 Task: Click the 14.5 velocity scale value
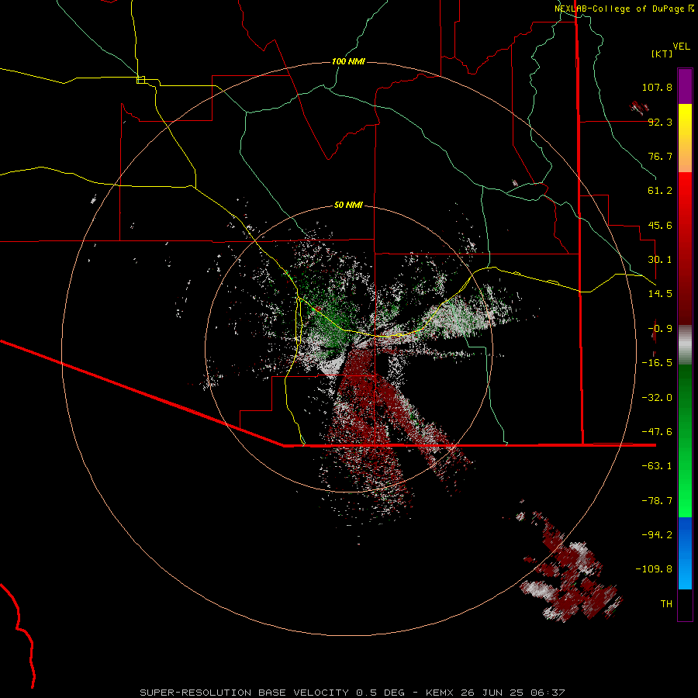point(660,294)
